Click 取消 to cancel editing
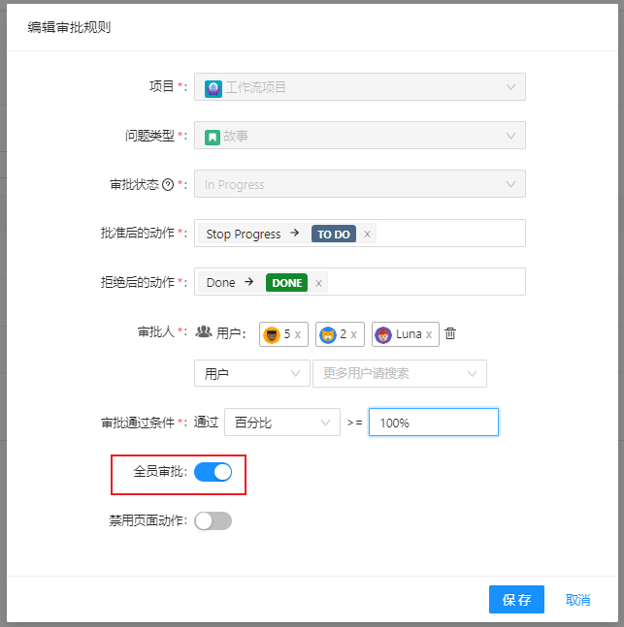The height and width of the screenshot is (627, 624). [577, 600]
